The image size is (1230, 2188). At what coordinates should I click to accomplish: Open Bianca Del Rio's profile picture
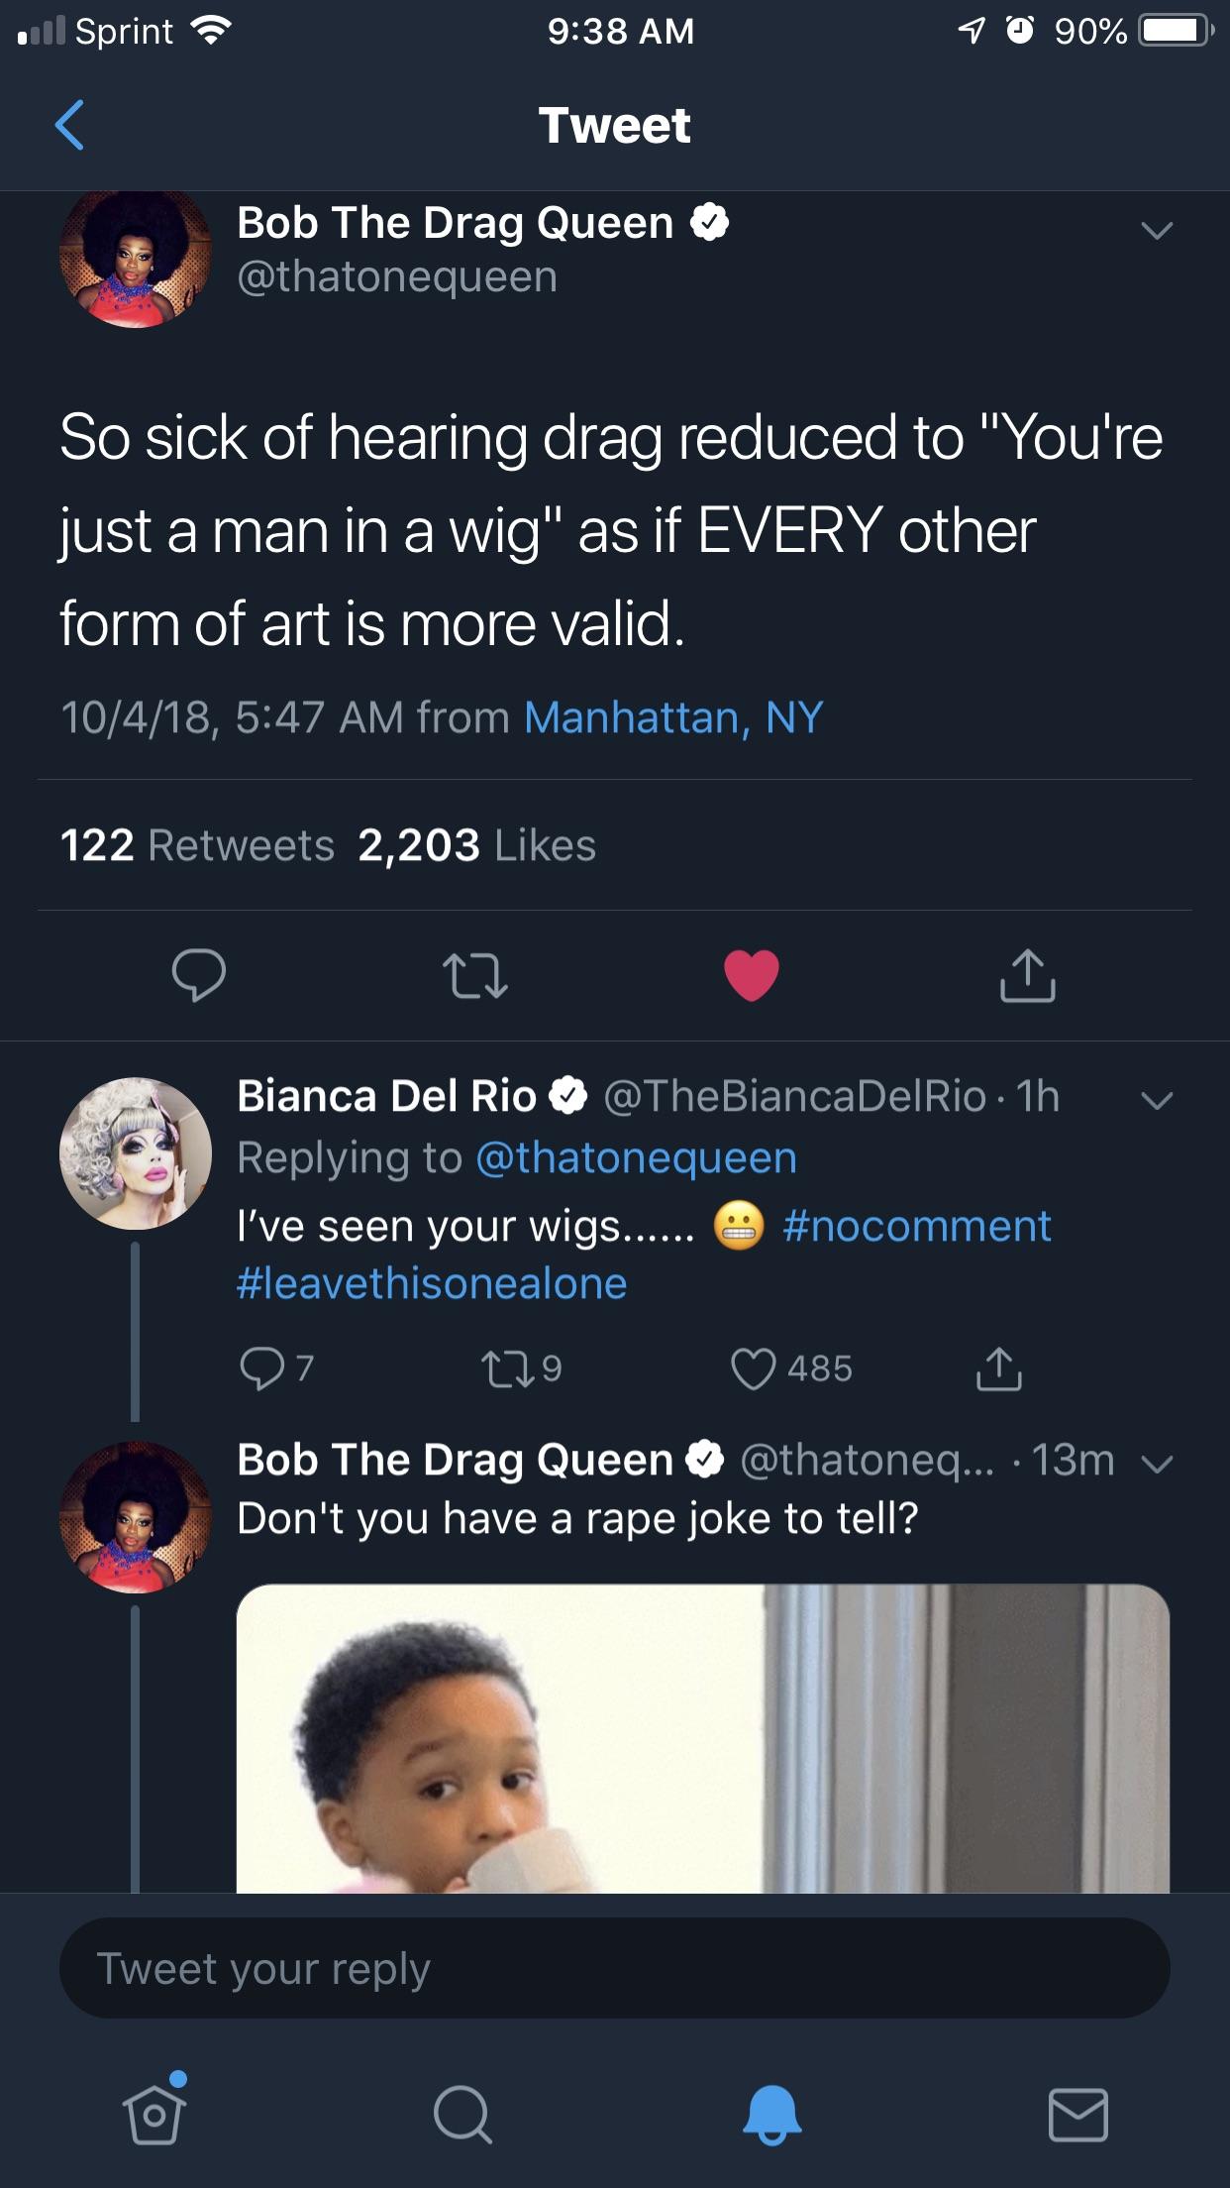tap(136, 1153)
